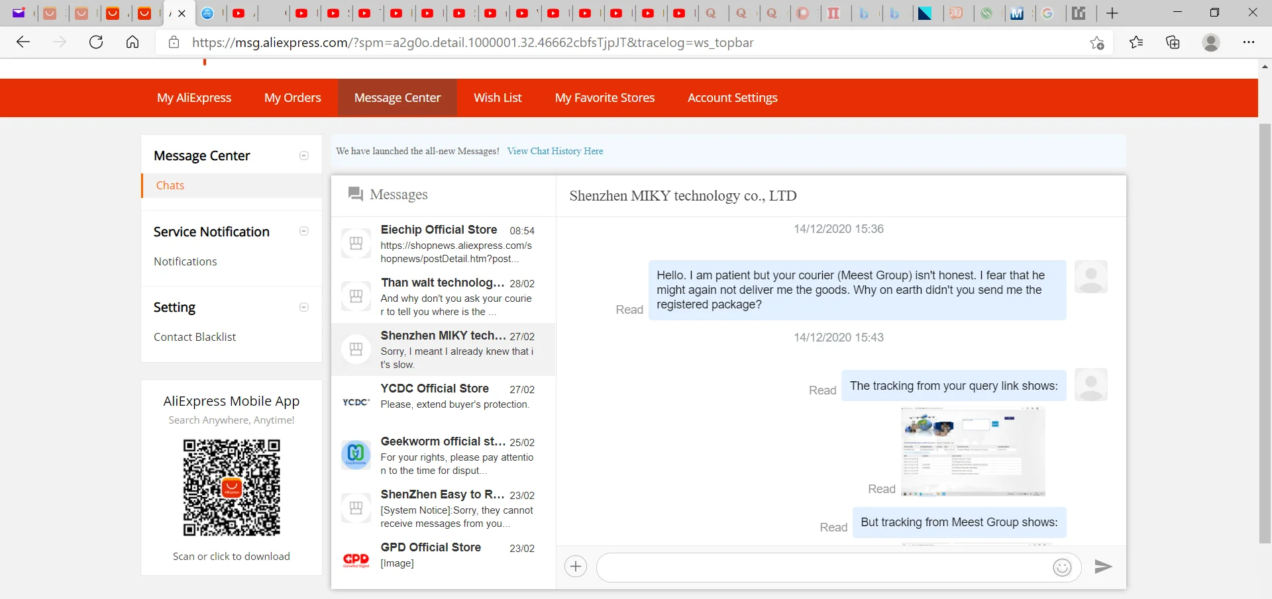Click avatar beside 'The tracking from your query' message
Viewport: 1272px width, 599px height.
(1090, 385)
